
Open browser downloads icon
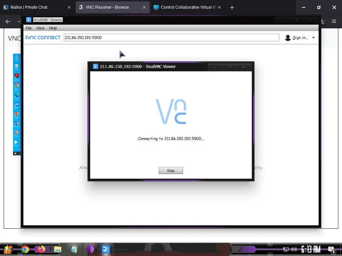coord(323,21)
